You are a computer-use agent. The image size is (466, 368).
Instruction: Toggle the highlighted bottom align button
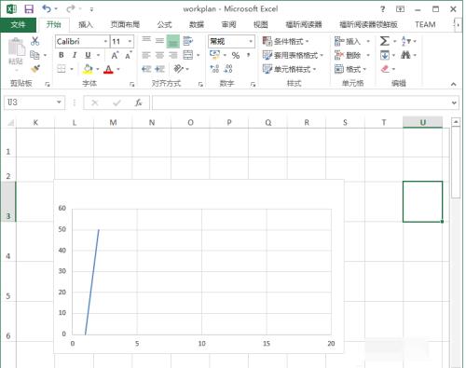[173, 41]
